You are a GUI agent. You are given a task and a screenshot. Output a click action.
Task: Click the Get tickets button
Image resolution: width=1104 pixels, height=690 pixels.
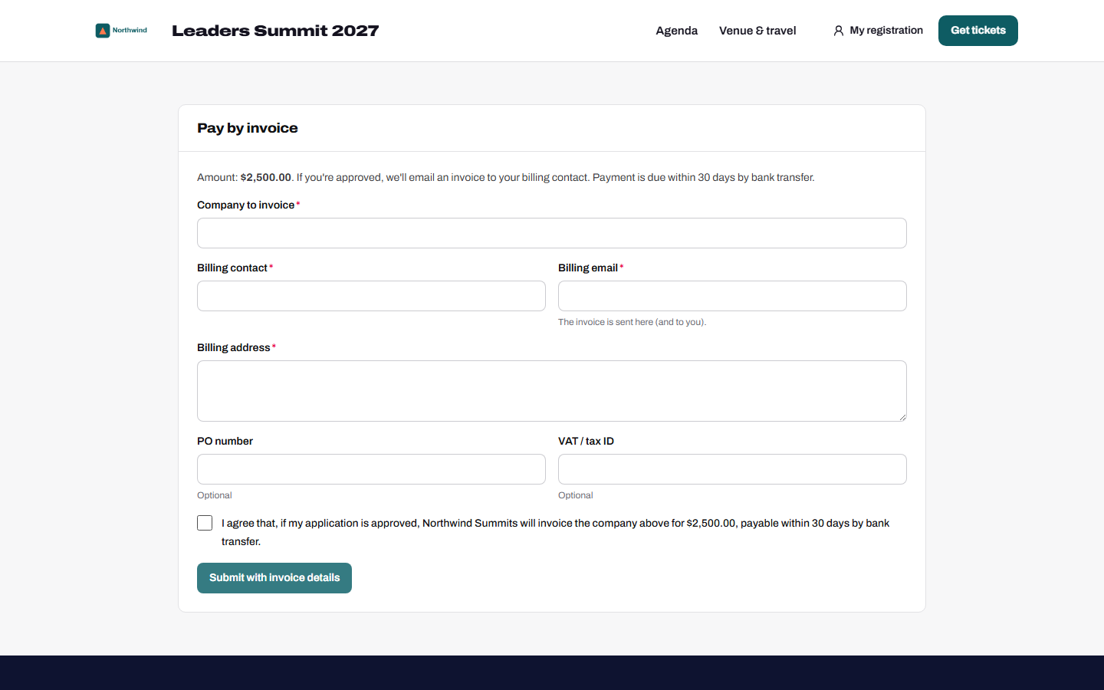click(x=978, y=31)
